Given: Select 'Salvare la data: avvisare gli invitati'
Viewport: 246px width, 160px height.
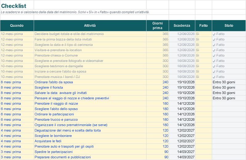Looking at the screenshot, I should point(90,93).
